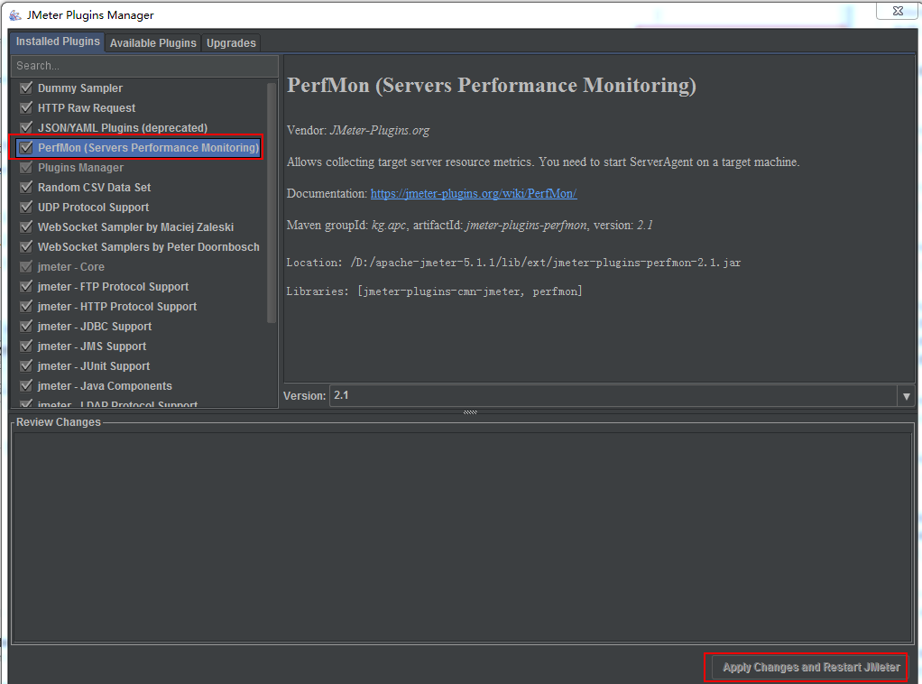Open the Upgrades tab
This screenshot has width=922, height=684.
[x=231, y=43]
